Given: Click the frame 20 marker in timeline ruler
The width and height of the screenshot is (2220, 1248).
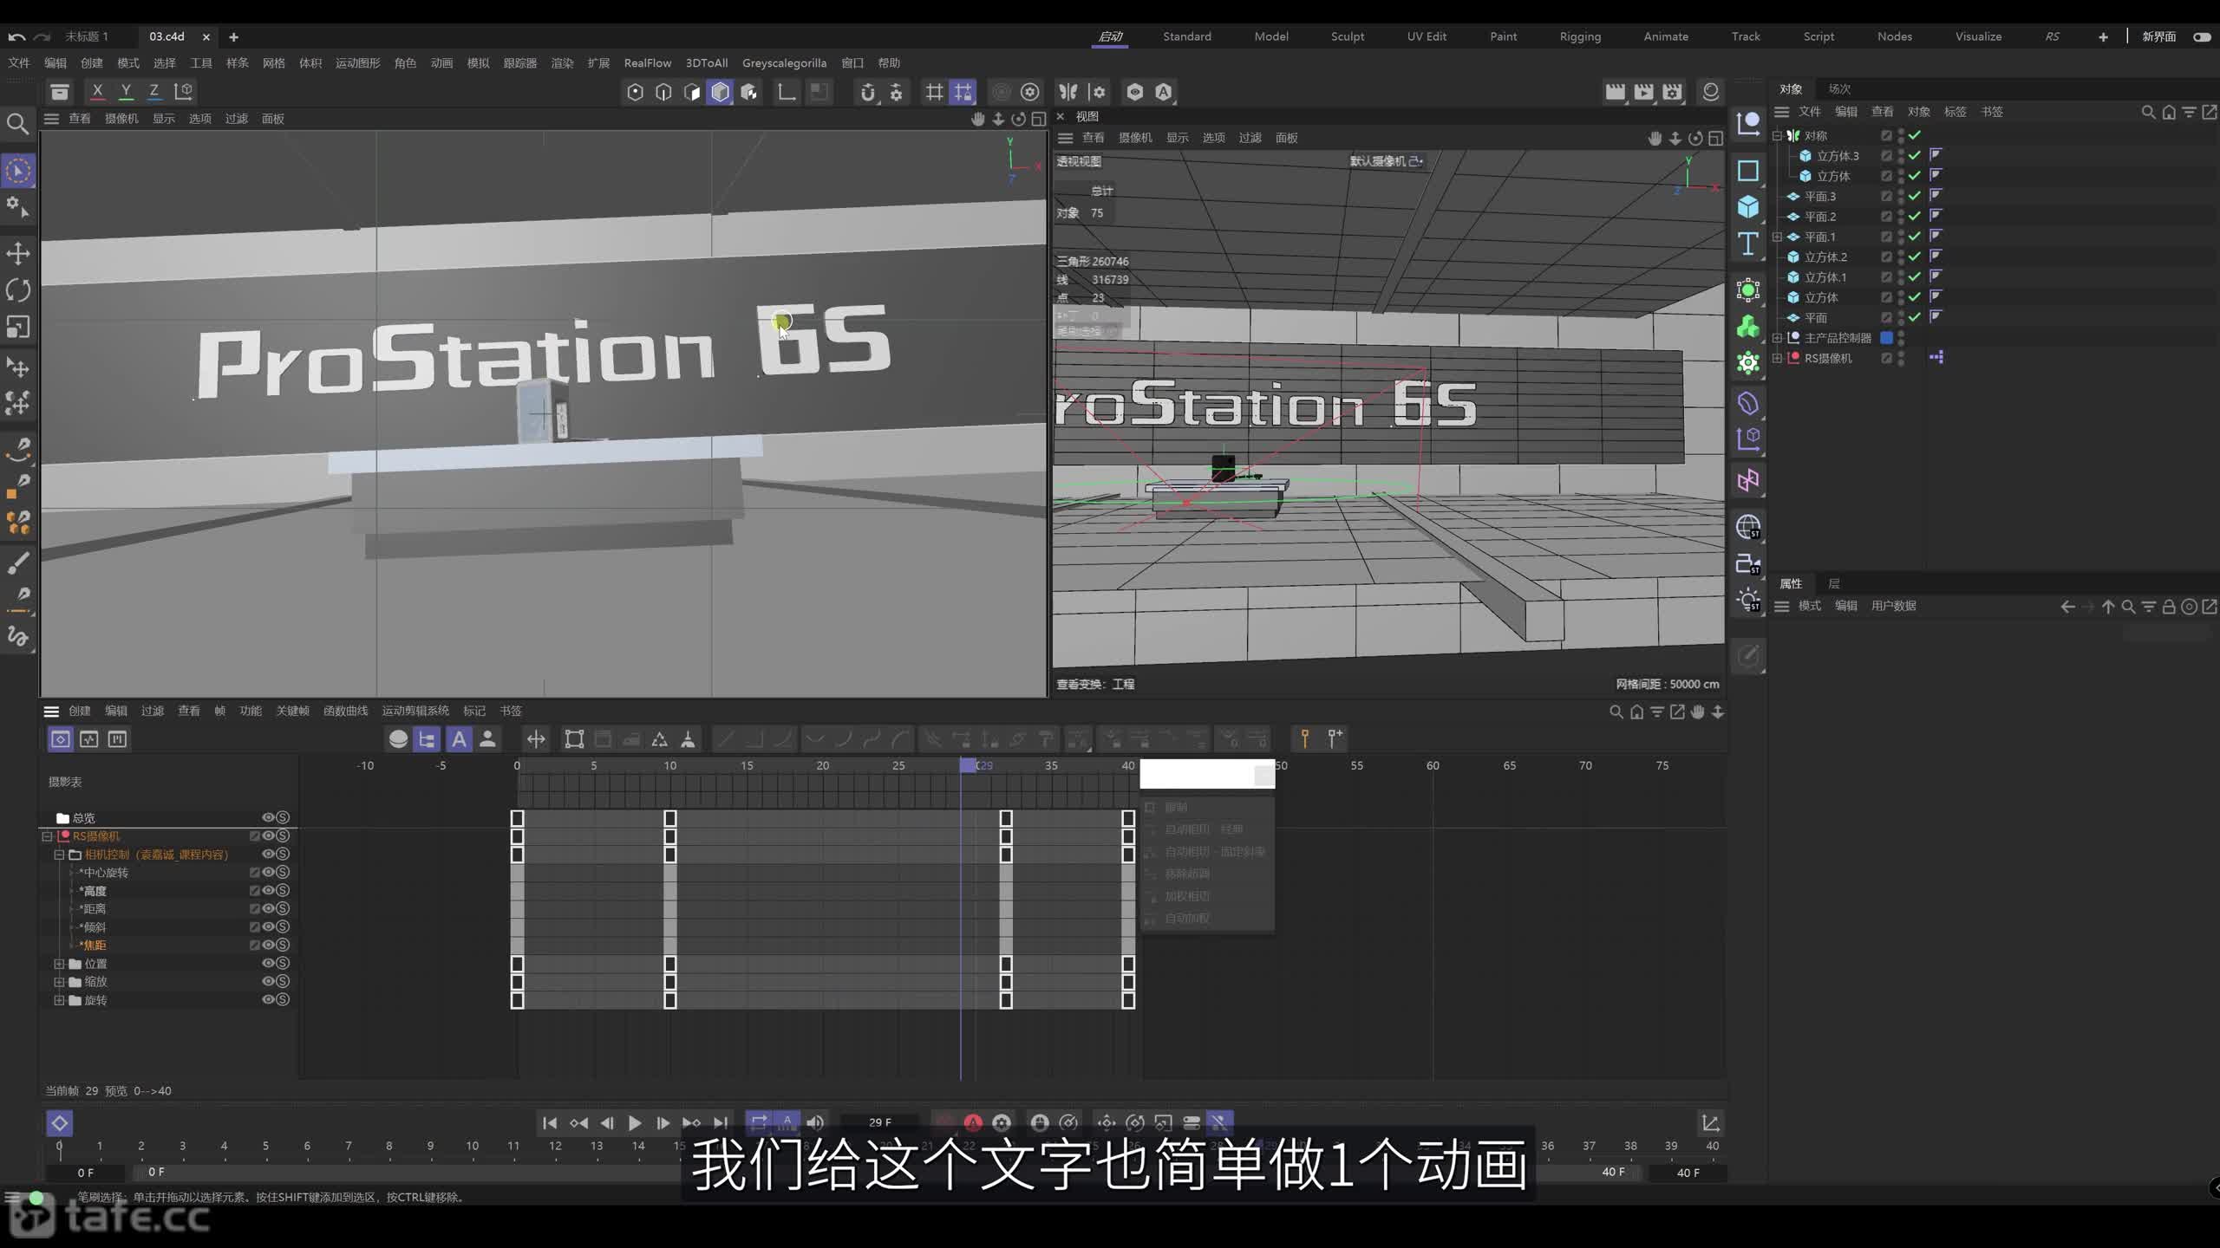Looking at the screenshot, I should [x=822, y=765].
